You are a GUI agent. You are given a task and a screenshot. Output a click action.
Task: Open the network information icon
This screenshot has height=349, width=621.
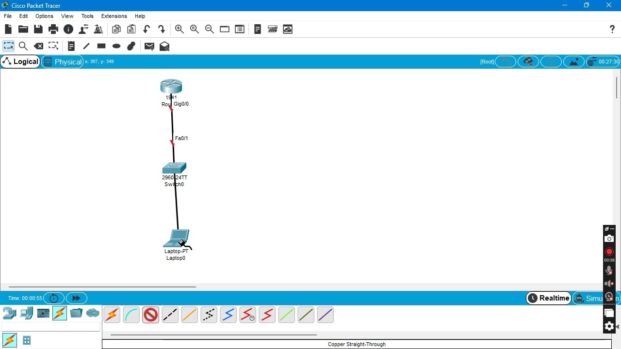click(68, 29)
